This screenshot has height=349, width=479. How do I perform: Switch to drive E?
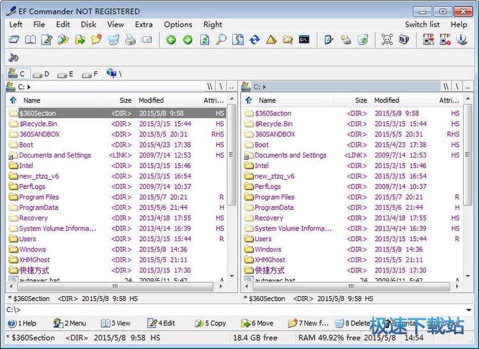[65, 74]
